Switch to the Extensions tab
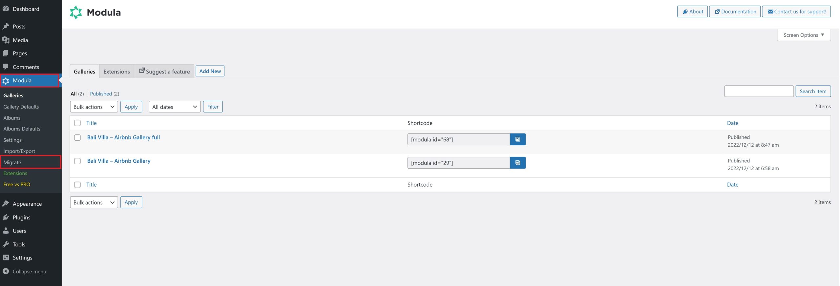Viewport: 840px width, 286px height. 116,71
